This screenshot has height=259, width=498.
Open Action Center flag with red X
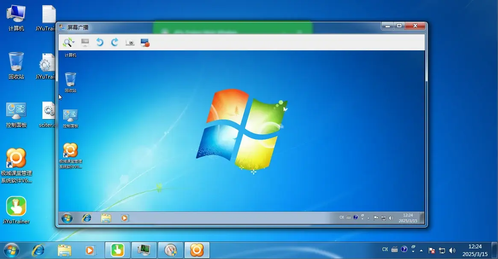click(432, 250)
